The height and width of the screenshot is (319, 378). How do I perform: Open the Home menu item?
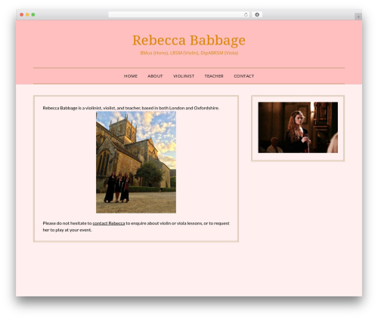[x=131, y=76]
